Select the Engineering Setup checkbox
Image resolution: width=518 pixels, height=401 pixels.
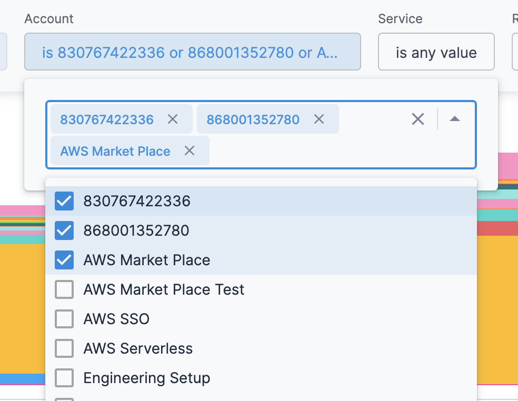click(x=64, y=378)
